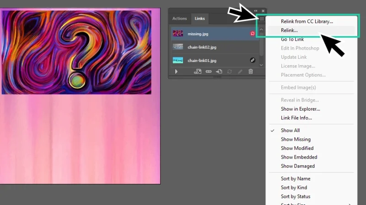
Task: Choose Sort by Name in menu
Action: tap(296, 179)
